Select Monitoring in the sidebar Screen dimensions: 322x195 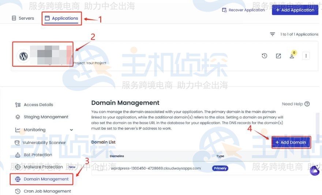(34, 130)
